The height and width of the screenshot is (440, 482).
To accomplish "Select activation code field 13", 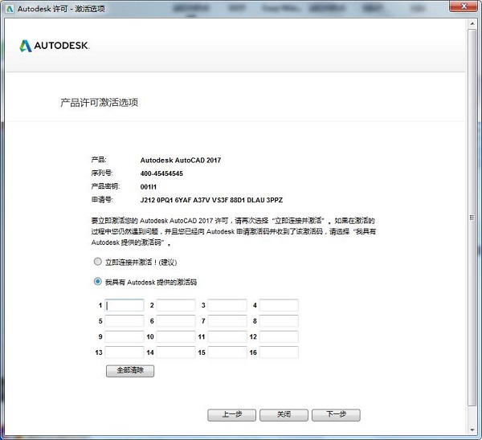I will 125,352.
